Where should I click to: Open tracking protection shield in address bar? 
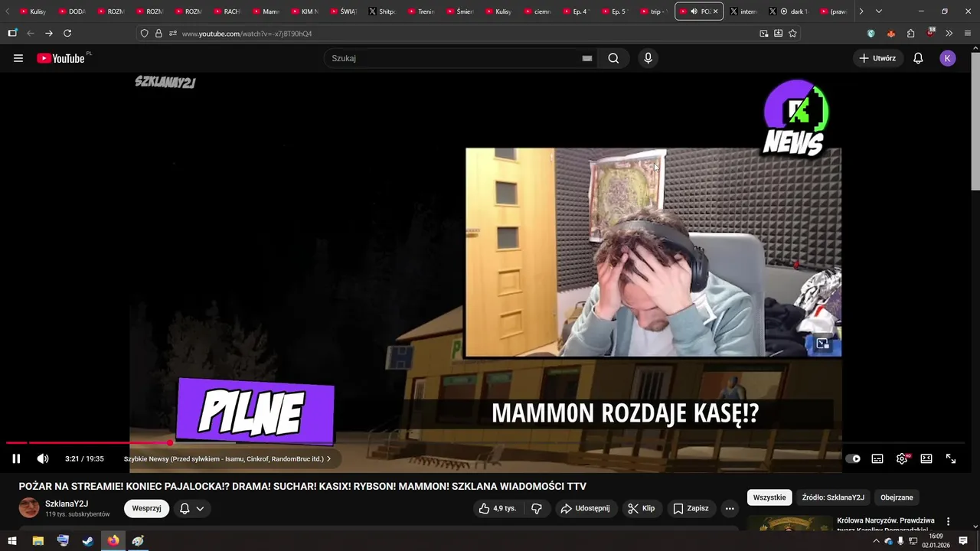[144, 34]
